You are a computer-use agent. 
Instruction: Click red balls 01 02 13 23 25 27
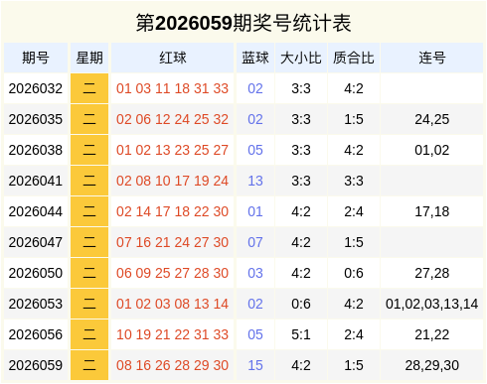point(172,150)
